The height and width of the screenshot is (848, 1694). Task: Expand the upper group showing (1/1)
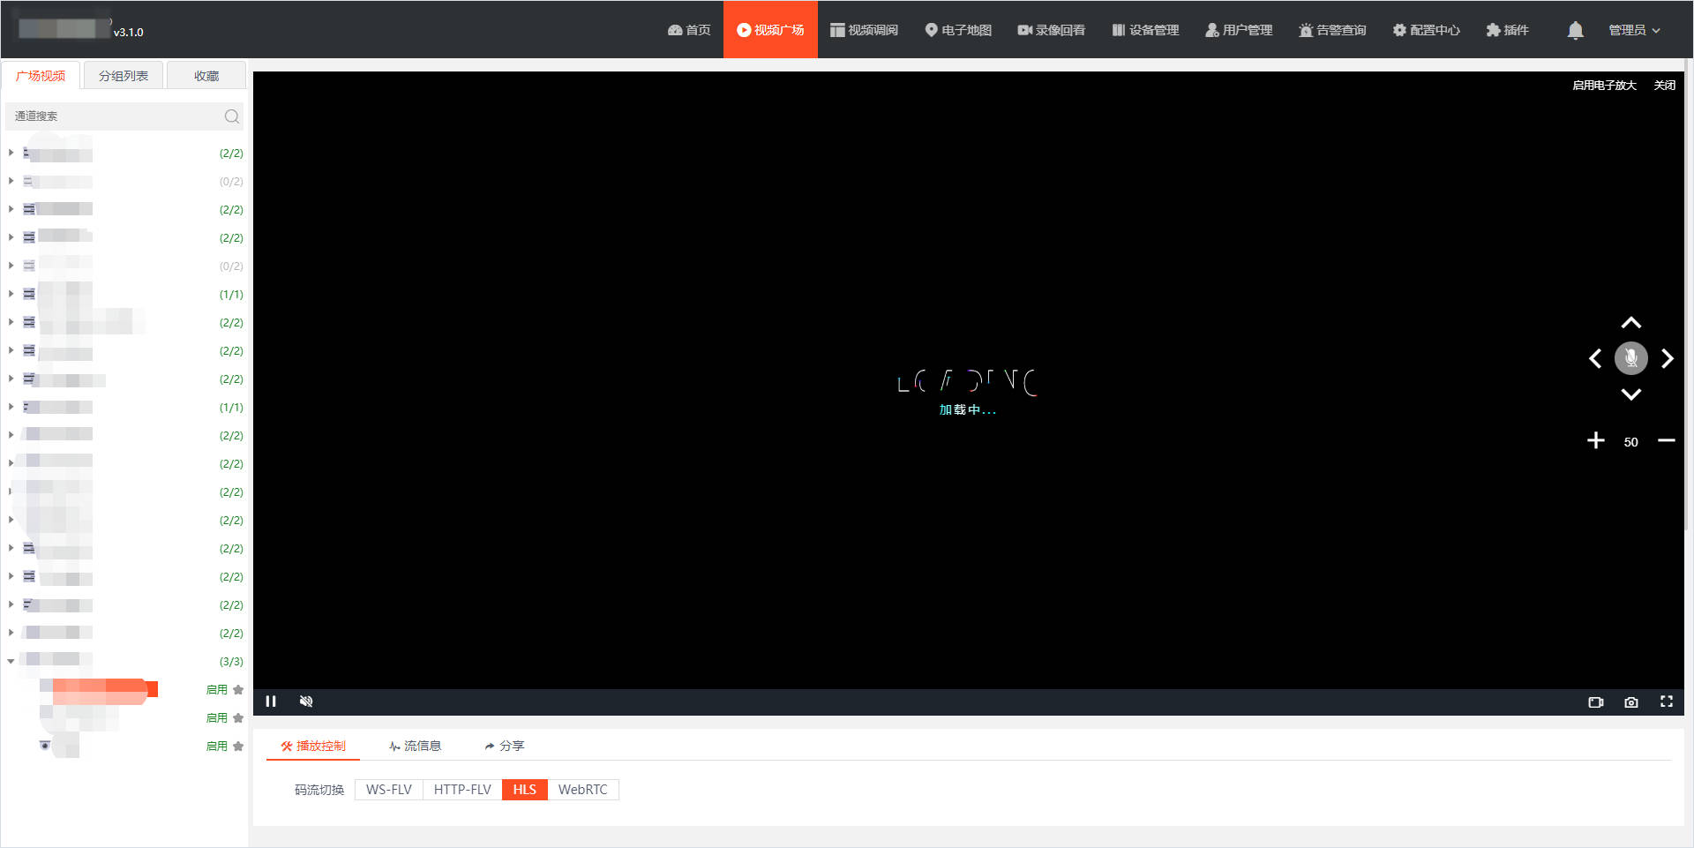point(11,294)
